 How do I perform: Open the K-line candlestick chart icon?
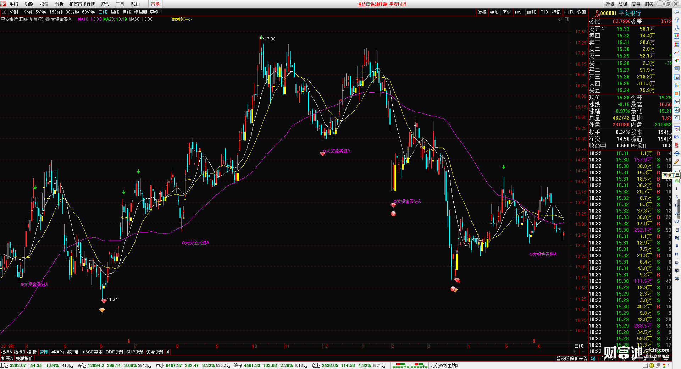(x=676, y=61)
